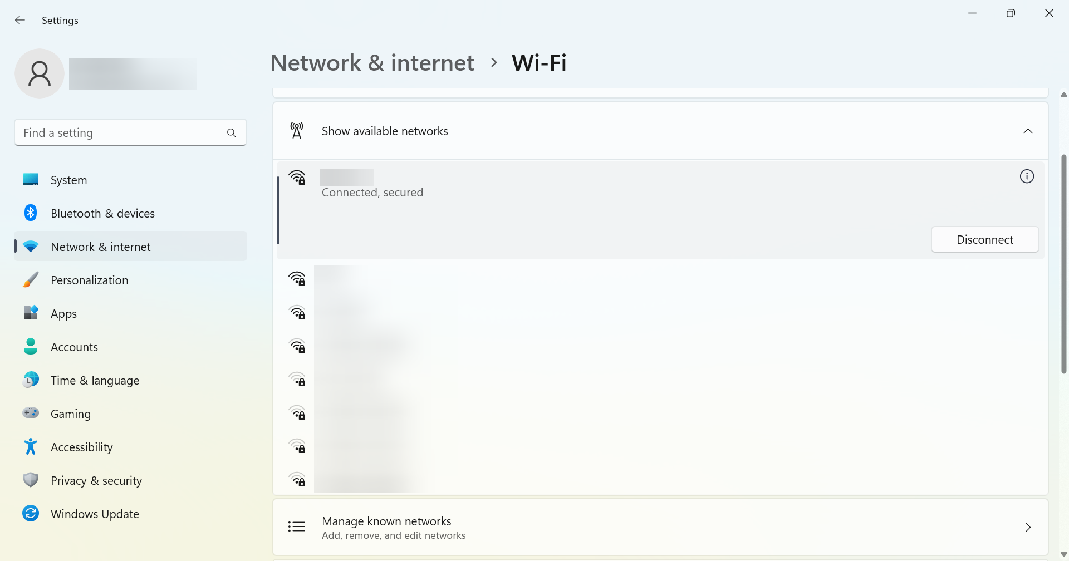Screen dimensions: 1069x561
Task: Click the Accessibility figure icon
Action: click(31, 447)
